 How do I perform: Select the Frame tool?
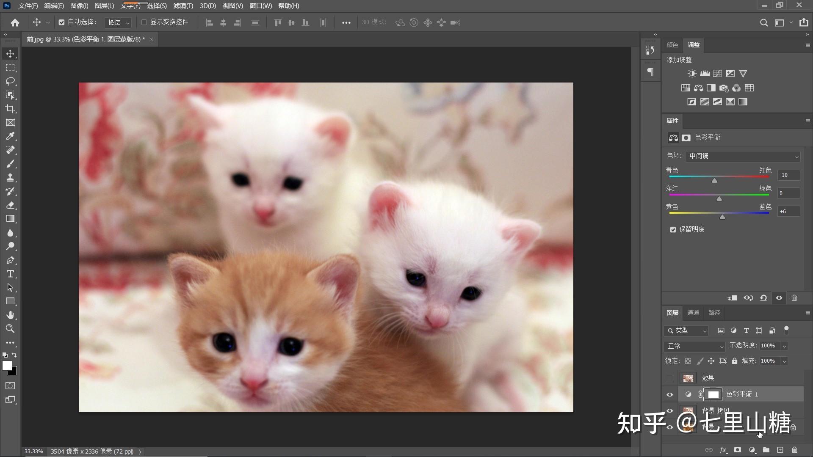pyautogui.click(x=10, y=123)
